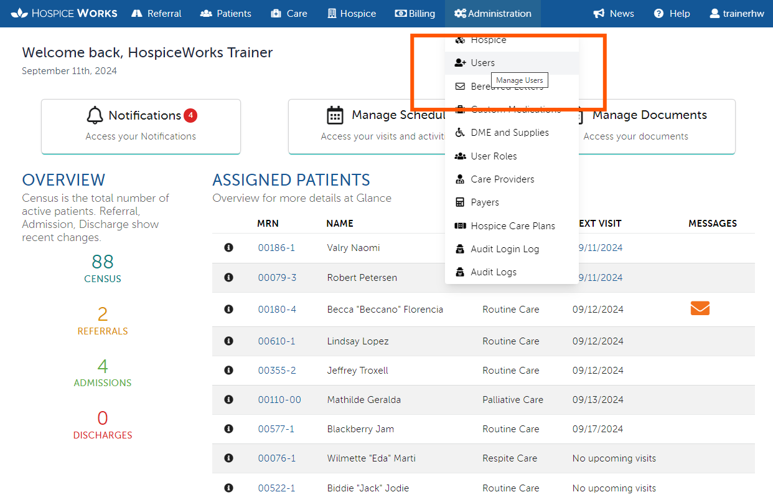Image resolution: width=773 pixels, height=502 pixels.
Task: Click the megaphone icon beside News
Action: coord(599,13)
